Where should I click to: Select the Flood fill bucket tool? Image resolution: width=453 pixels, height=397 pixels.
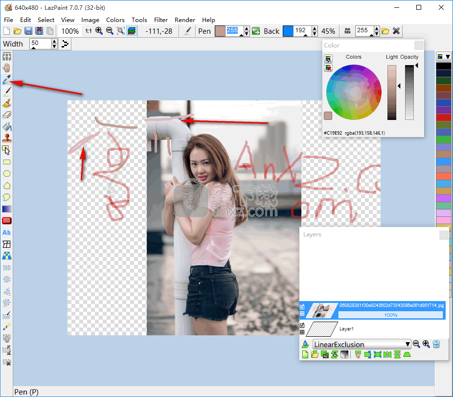6,127
